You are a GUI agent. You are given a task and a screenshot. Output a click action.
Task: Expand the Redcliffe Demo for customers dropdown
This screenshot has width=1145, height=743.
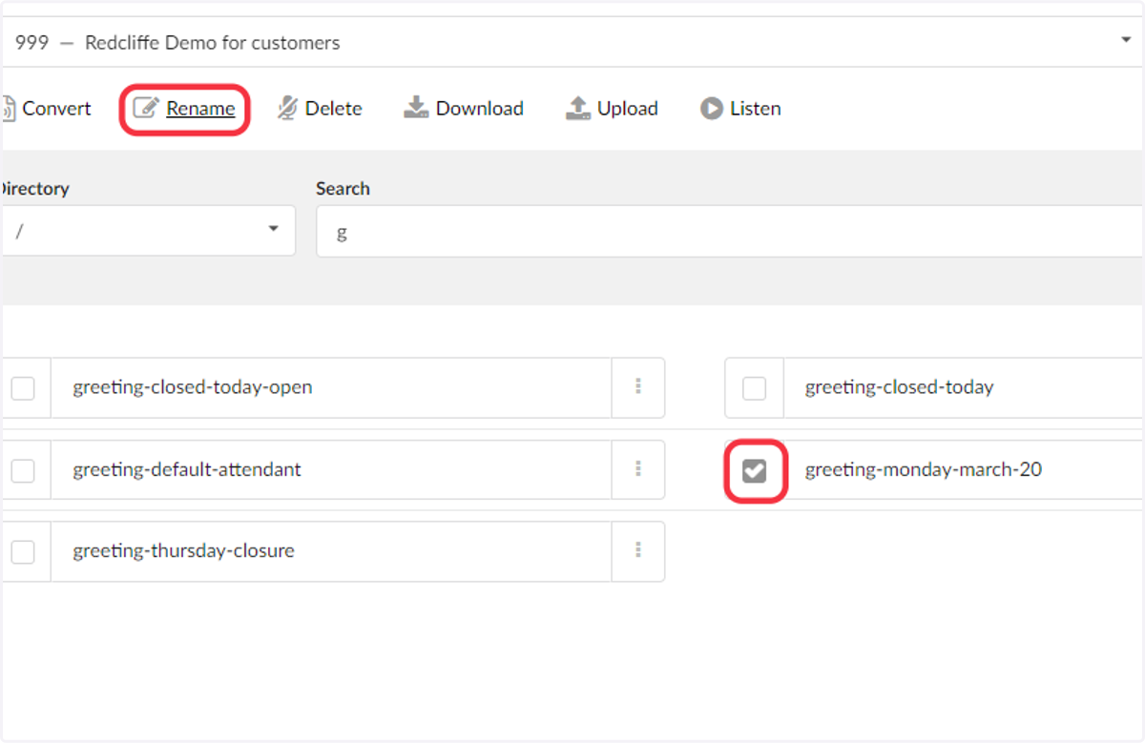click(x=572, y=42)
